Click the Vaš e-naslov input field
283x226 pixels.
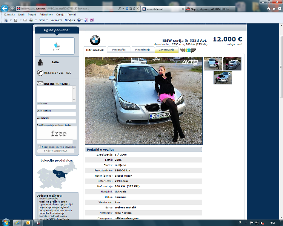coord(56,114)
